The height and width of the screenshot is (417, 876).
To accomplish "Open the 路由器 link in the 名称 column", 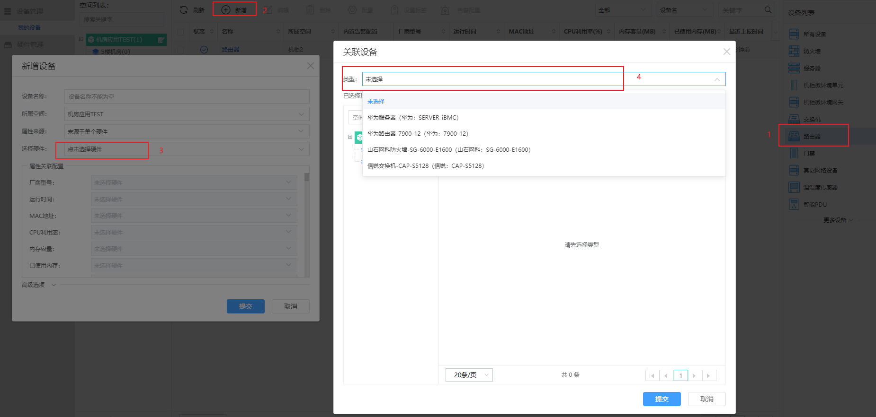I will (x=231, y=50).
